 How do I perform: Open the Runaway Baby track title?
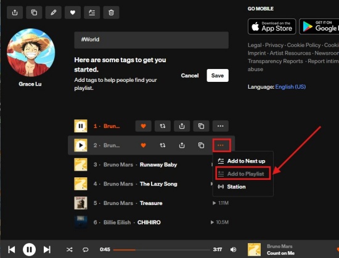158,165
